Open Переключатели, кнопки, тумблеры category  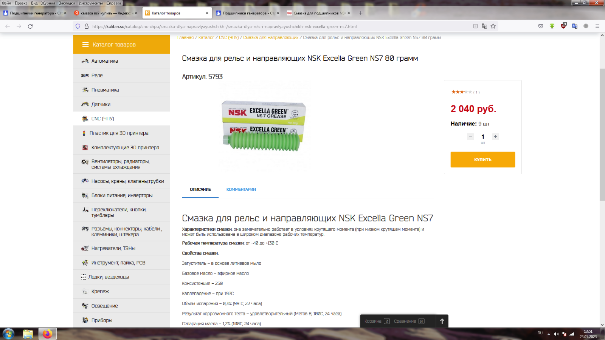point(121,212)
